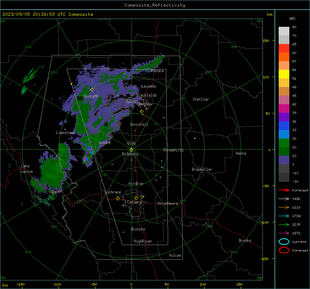Click the red forecast arrow legend icon
This screenshot has width=310, height=289.
click(284, 190)
